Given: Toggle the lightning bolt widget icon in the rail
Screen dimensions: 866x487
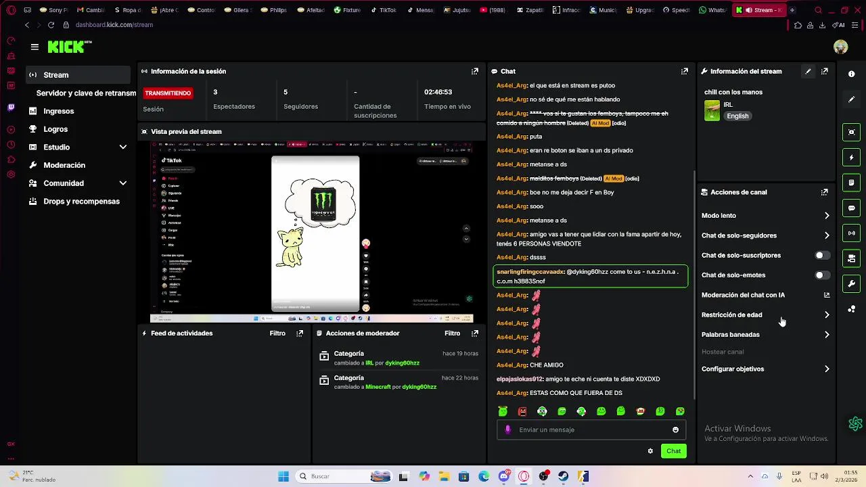Looking at the screenshot, I should coord(852,158).
